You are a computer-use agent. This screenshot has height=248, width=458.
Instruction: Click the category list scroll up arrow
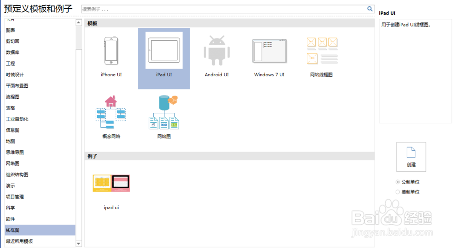click(x=79, y=23)
